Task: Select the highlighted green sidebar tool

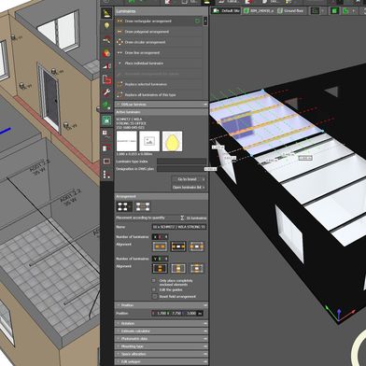Action: [x=106, y=120]
